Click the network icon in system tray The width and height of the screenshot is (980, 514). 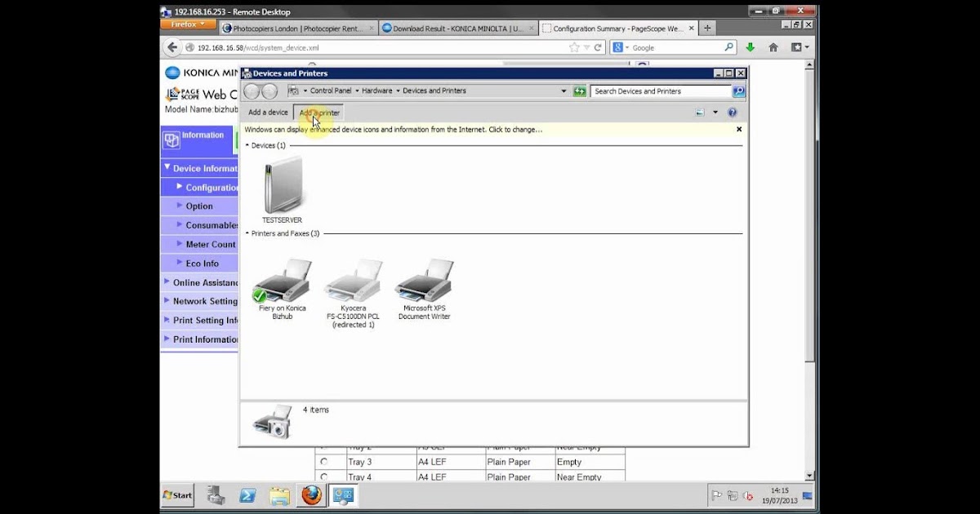tap(732, 495)
